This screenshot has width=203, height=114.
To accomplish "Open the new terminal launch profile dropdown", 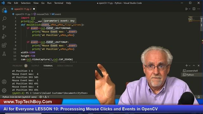I will click(x=190, y=66).
